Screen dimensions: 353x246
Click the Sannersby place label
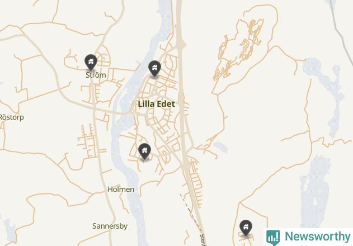110,226
